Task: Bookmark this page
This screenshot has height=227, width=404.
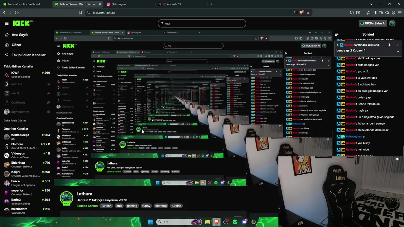Action: [80, 13]
